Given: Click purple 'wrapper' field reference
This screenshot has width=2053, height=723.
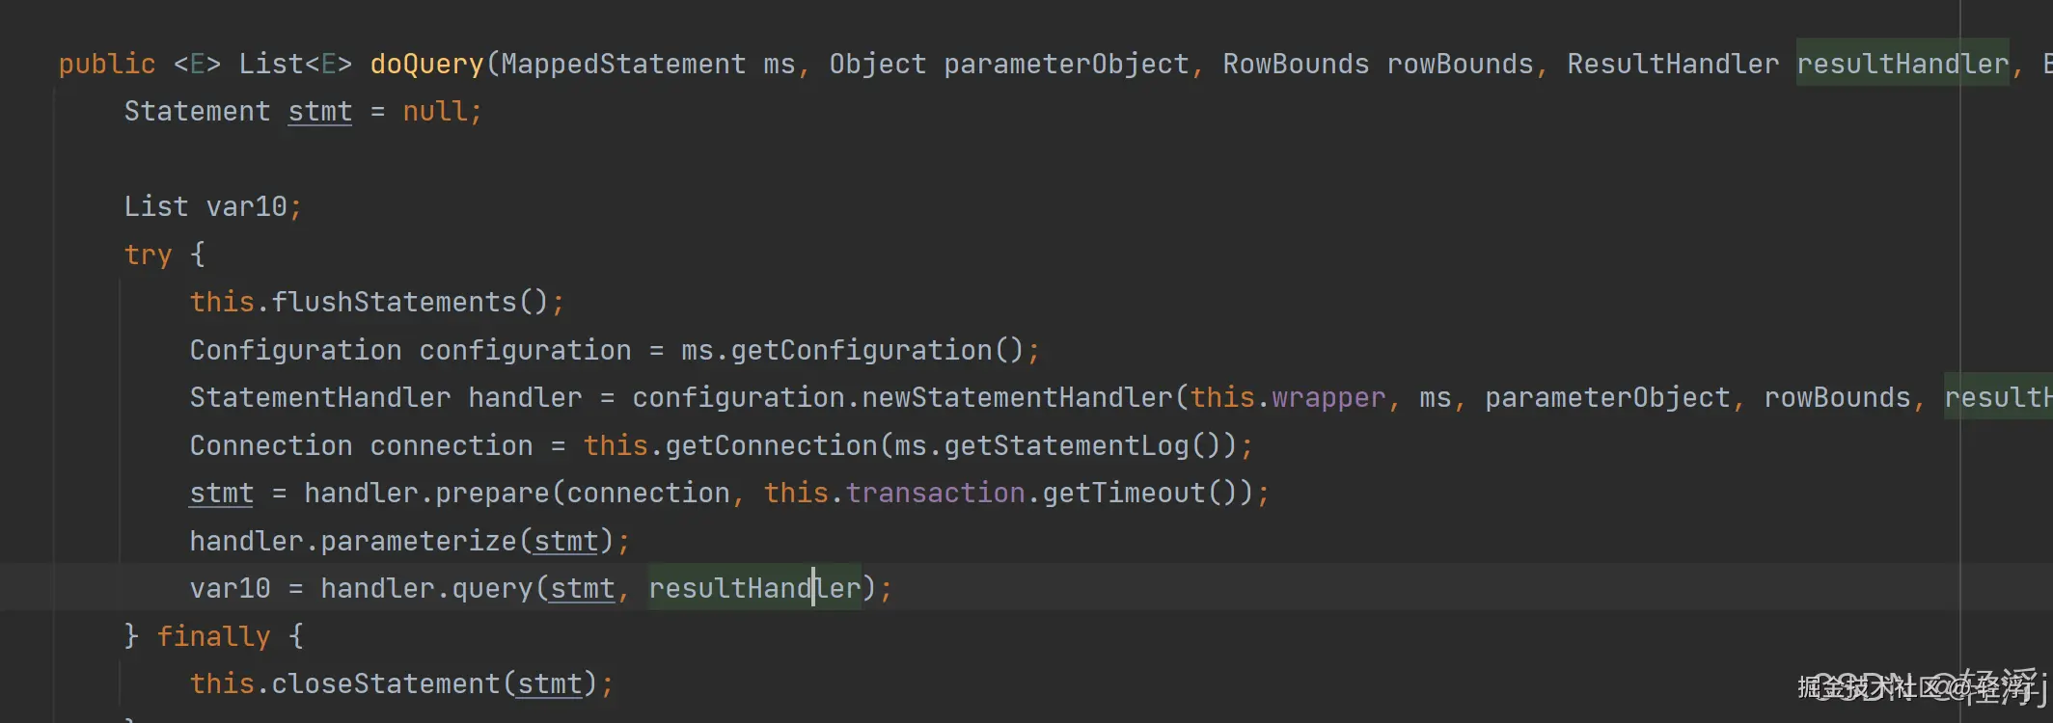Looking at the screenshot, I should 1328,397.
